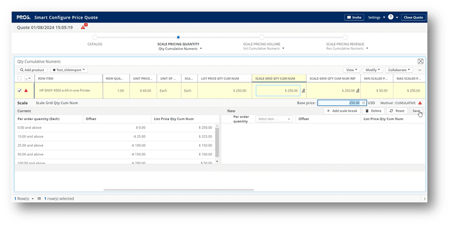The width and height of the screenshot is (451, 226).
Task: Expand the arrow next to help icon
Action: [397, 18]
